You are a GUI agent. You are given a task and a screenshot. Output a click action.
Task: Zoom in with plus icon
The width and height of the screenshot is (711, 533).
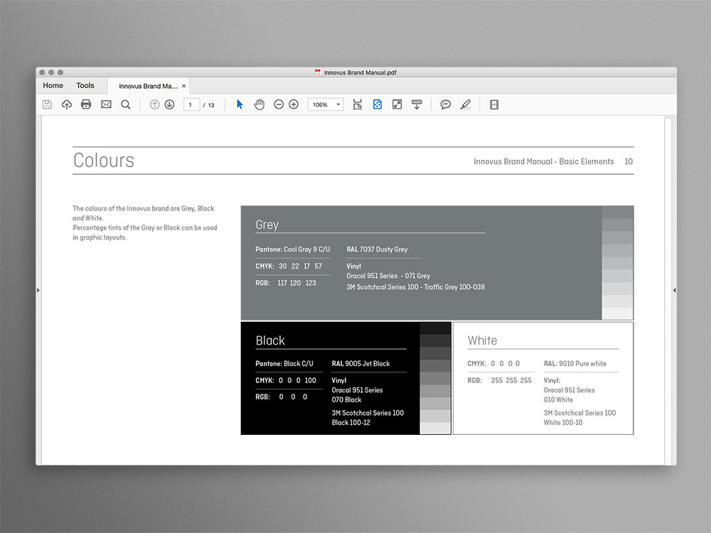click(x=294, y=104)
